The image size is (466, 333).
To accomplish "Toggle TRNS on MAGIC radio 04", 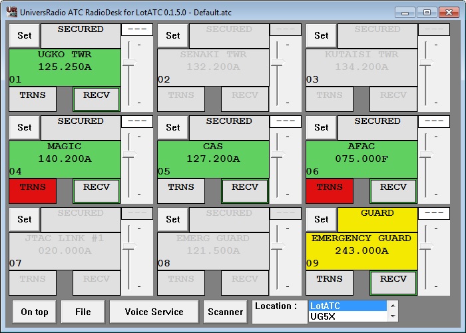I will [x=33, y=191].
